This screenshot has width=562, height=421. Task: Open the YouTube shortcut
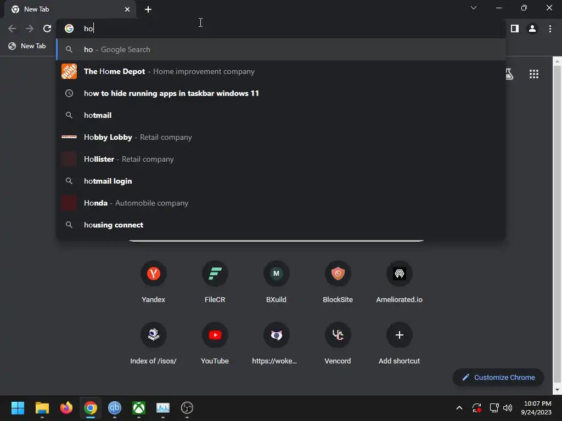point(215,344)
